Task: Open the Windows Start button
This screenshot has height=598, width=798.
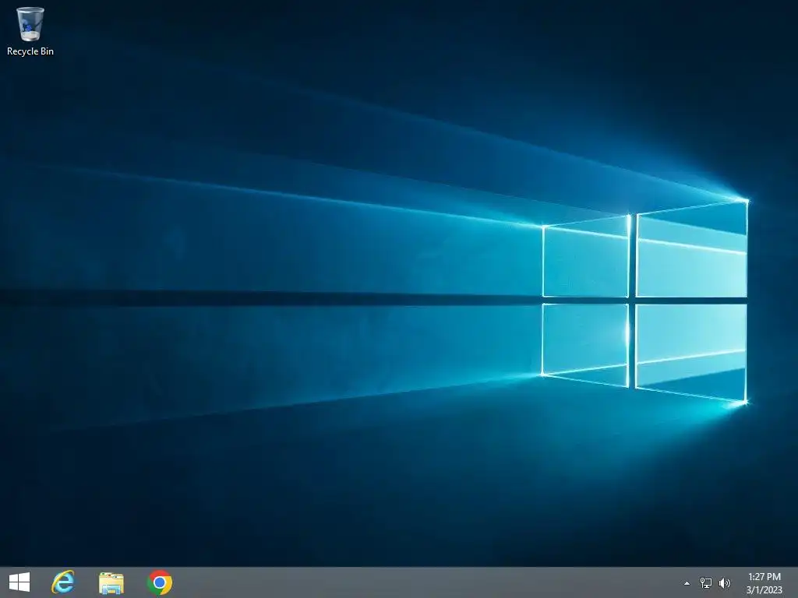Action: point(19,582)
